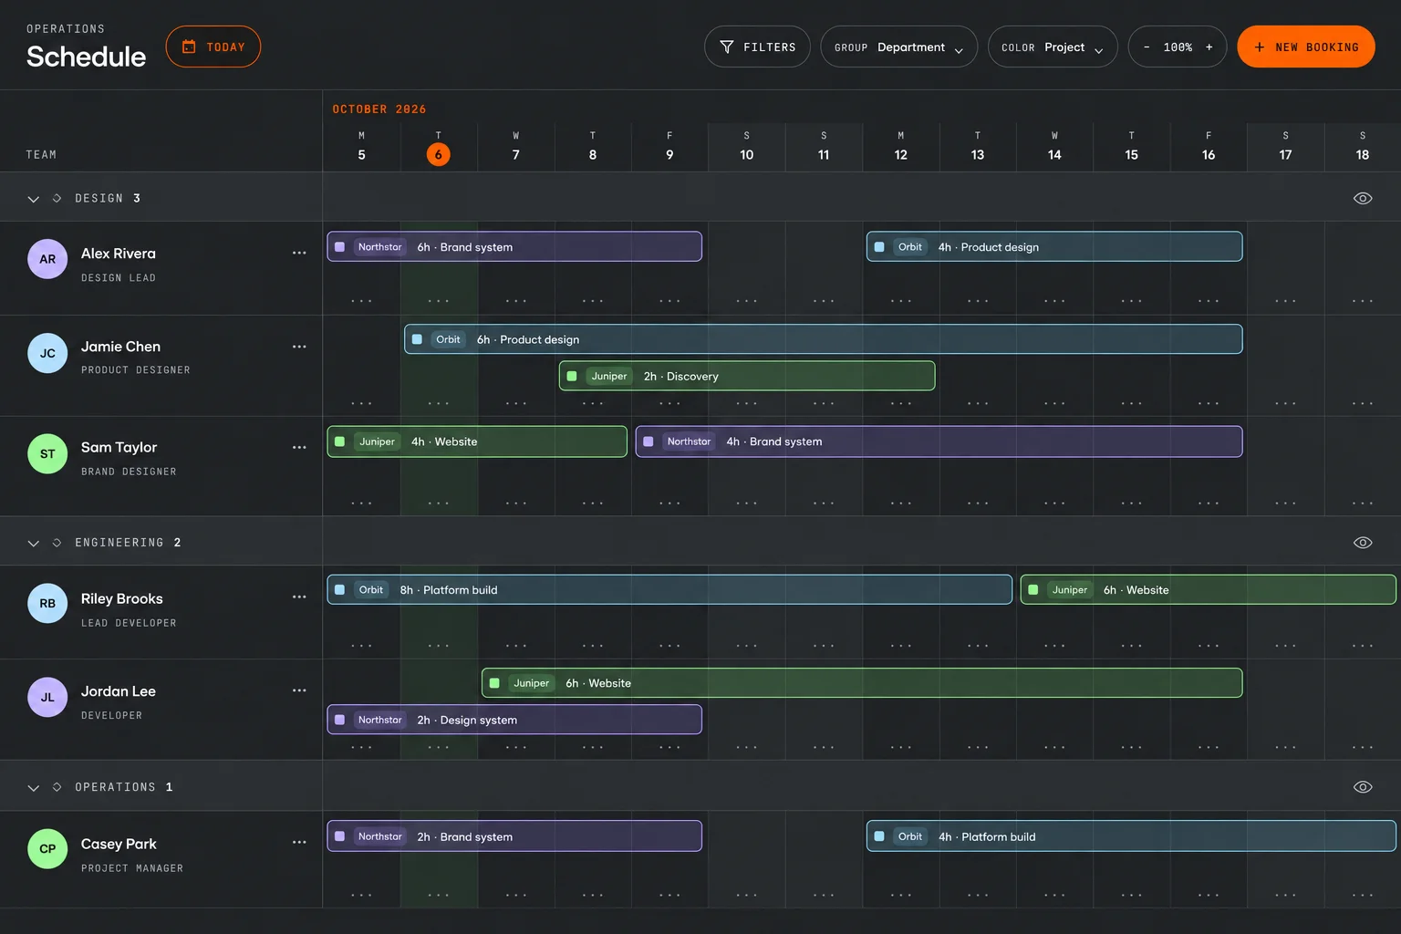Click the green swatch on Riley's Juniper booking
This screenshot has height=934, width=1401.
[1033, 590]
